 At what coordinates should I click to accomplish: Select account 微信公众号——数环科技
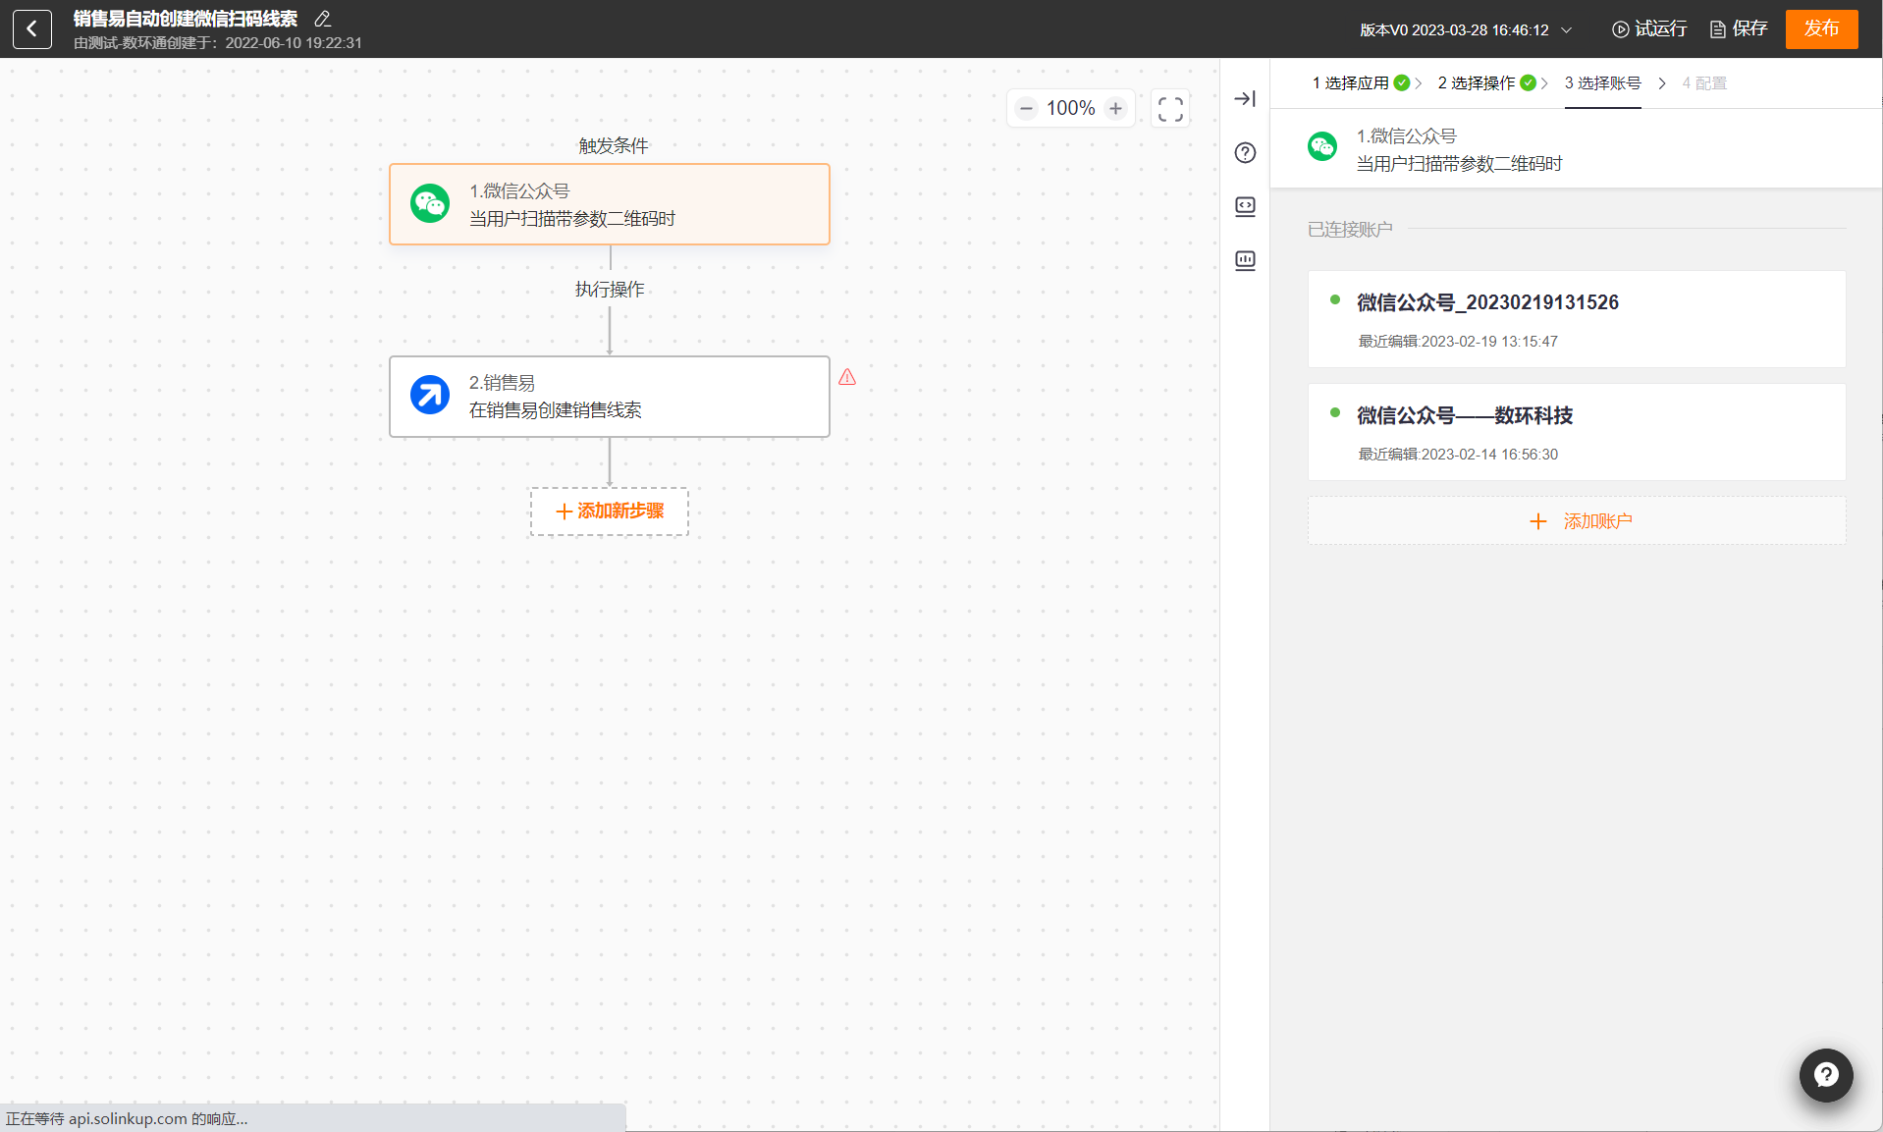tap(1577, 432)
